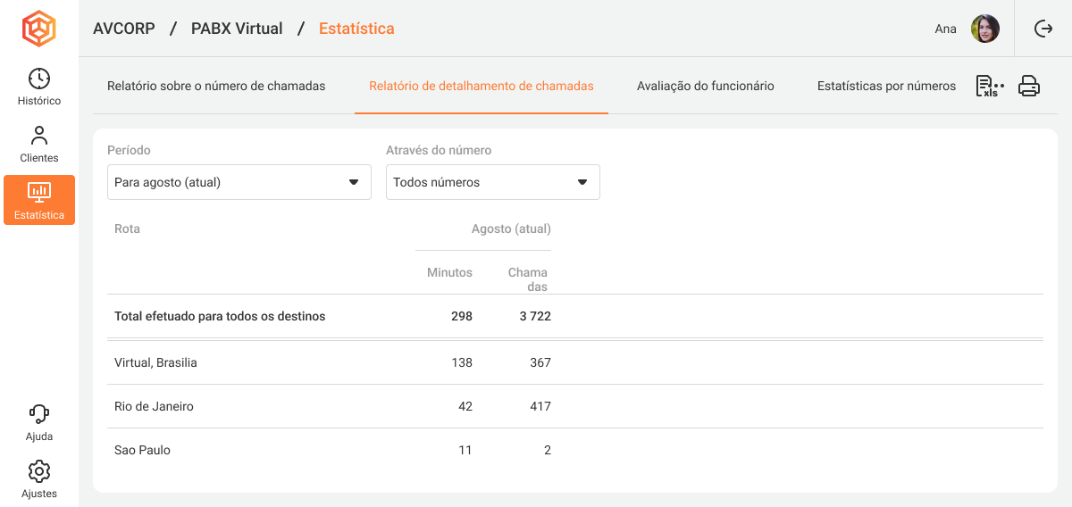Click AVCORP in the breadcrumb
Image resolution: width=1072 pixels, height=507 pixels.
124,29
